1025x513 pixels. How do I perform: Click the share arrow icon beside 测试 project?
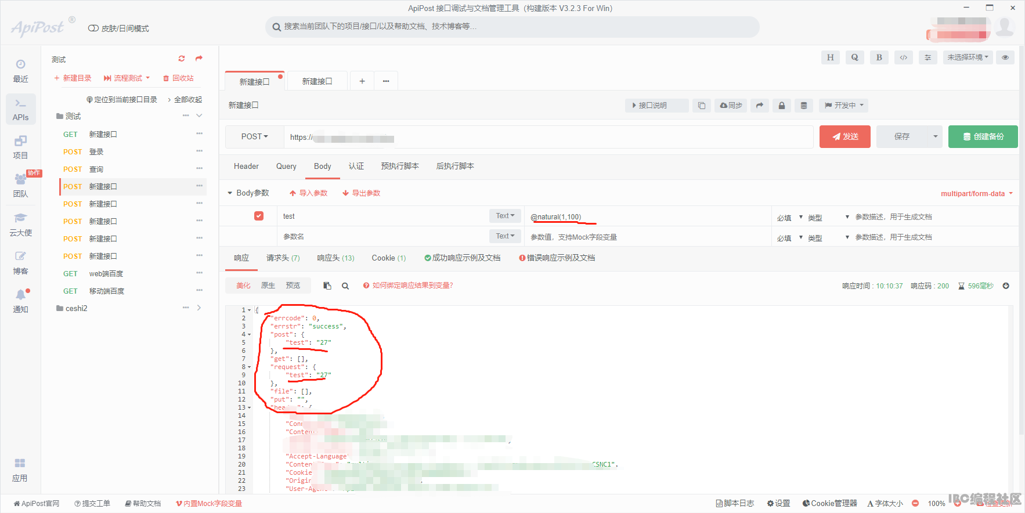tap(199, 59)
